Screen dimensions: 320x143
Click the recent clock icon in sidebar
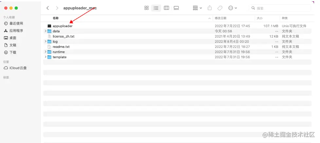click(x=6, y=24)
